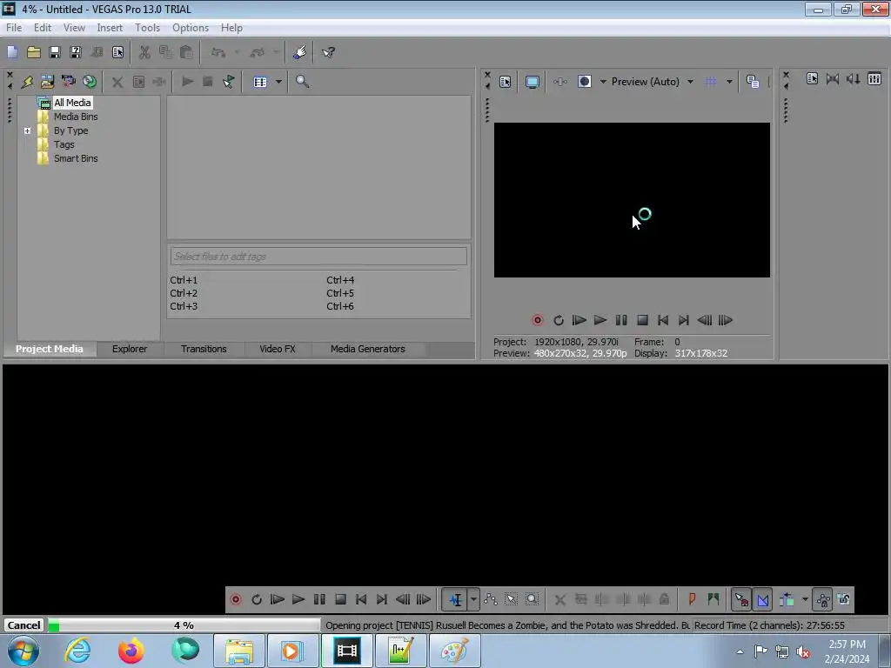Cancel the project loading
The width and height of the screenshot is (891, 668).
pyautogui.click(x=23, y=625)
